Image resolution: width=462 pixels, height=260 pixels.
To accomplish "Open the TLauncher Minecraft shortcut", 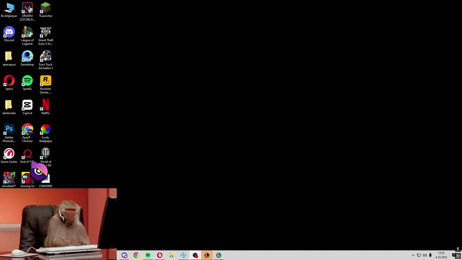I will (x=45, y=10).
